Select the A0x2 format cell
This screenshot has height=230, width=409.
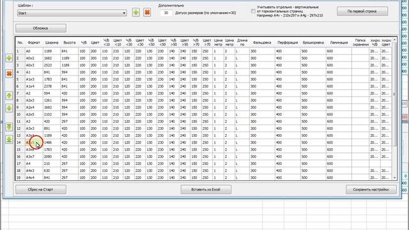click(x=34, y=58)
